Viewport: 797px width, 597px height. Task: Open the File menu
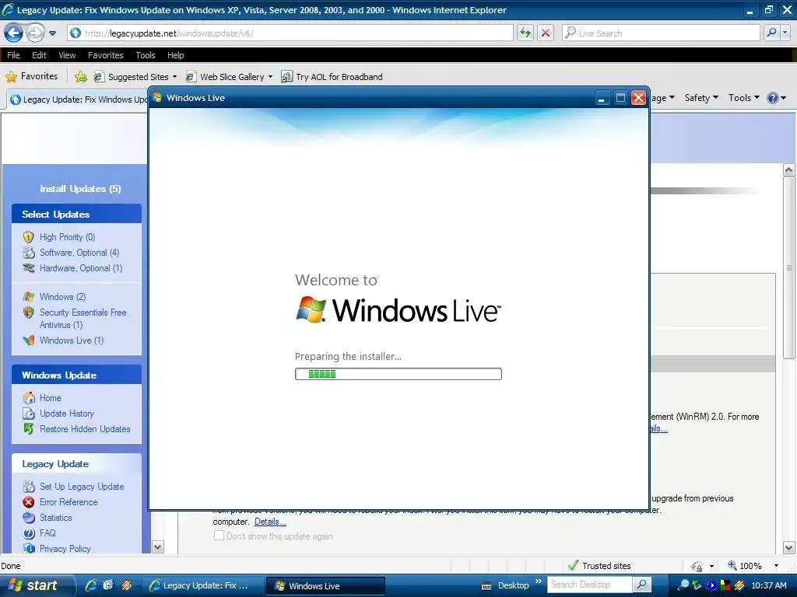point(13,55)
